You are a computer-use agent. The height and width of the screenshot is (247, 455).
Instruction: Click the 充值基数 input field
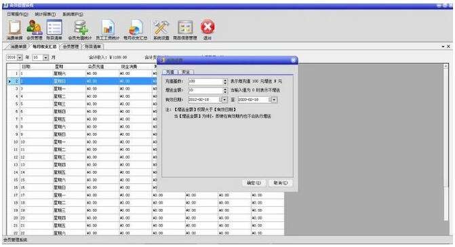(x=205, y=81)
